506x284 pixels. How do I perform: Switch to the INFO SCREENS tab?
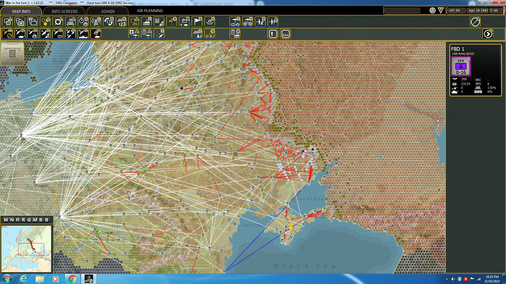pos(65,11)
